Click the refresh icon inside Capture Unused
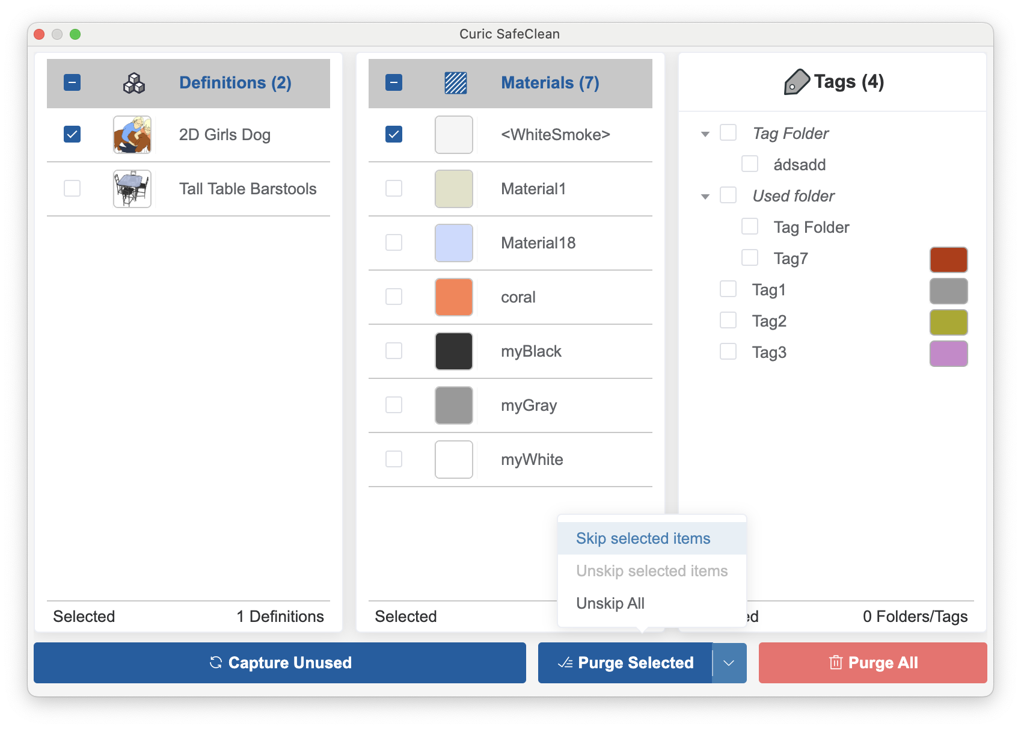1021x729 pixels. click(x=216, y=663)
